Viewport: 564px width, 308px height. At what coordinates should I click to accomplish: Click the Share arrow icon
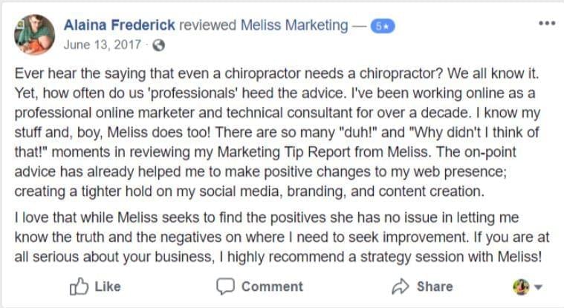click(401, 286)
